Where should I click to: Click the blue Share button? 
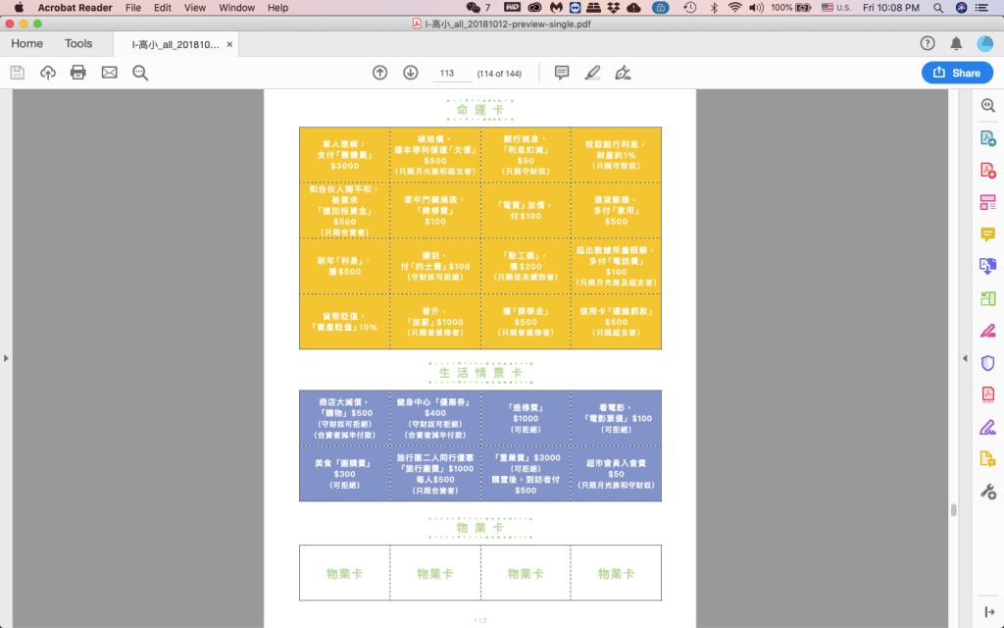pos(957,73)
